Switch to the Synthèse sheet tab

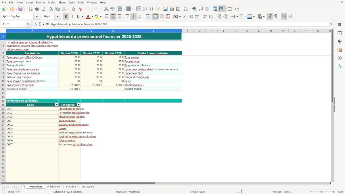[71, 187]
